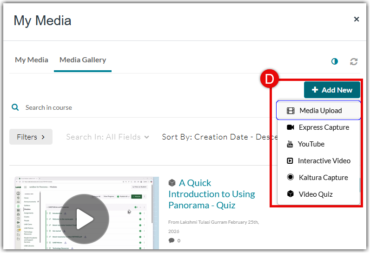
Task: Click the comments bubble icon
Action: pos(172,240)
